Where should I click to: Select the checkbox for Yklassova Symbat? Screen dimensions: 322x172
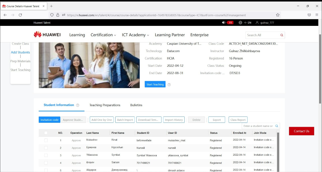46,155
